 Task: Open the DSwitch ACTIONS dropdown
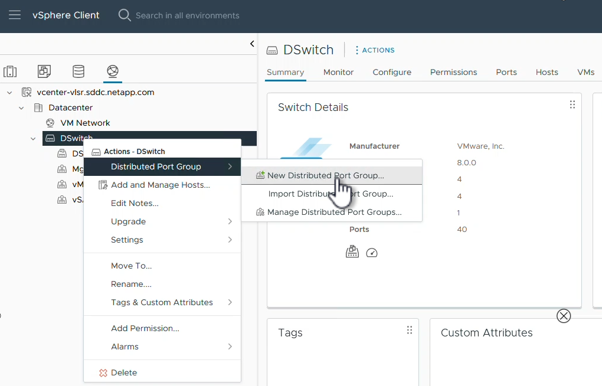point(375,50)
